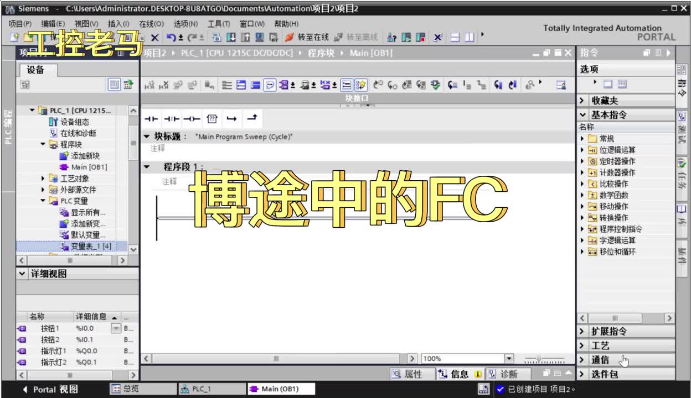The width and height of the screenshot is (691, 398).
Task: Click the cross-reference X icon in toolbar
Action: coord(437,38)
